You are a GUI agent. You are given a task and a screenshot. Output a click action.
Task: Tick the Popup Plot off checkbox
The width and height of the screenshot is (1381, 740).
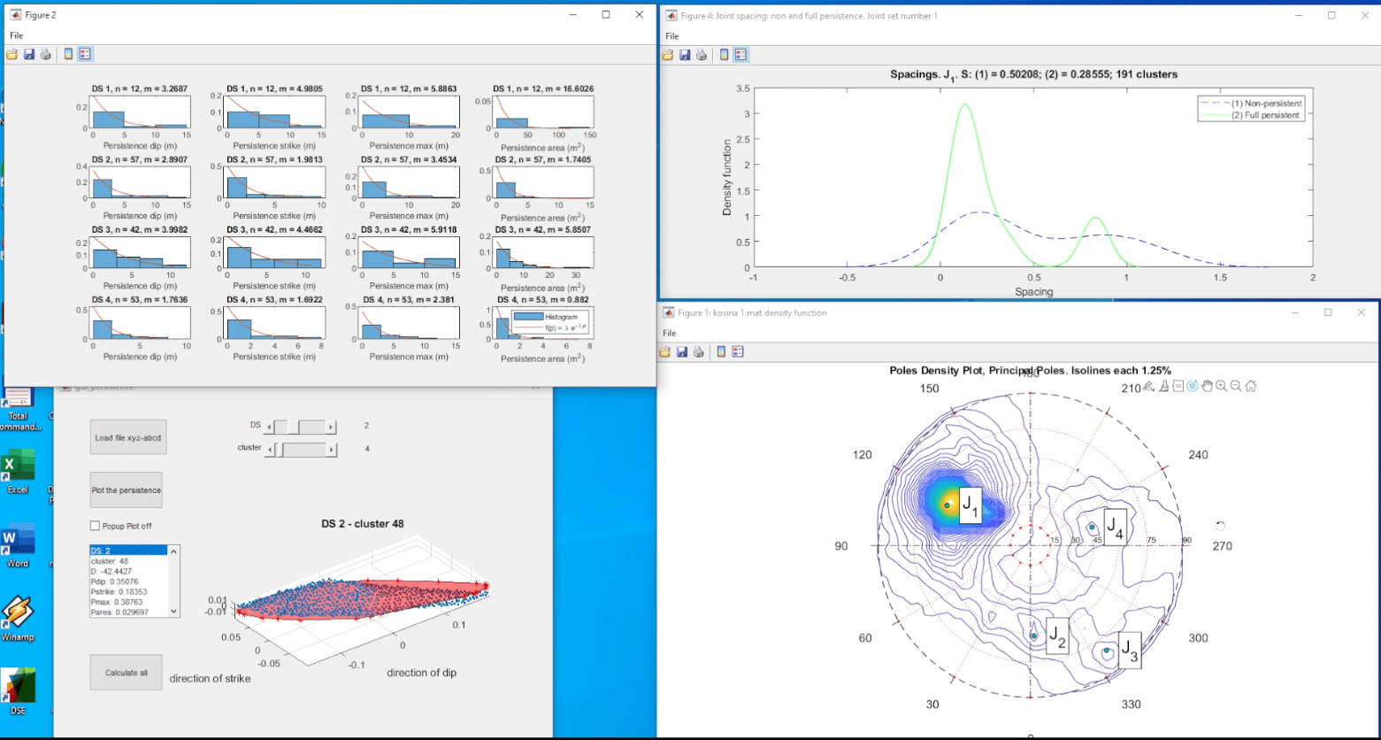point(96,526)
